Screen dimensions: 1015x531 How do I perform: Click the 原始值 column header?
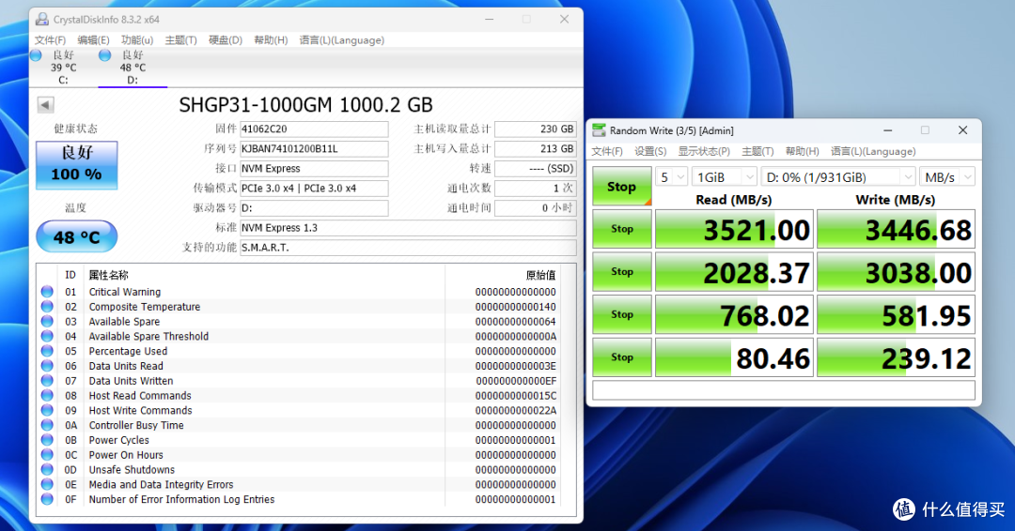coord(540,275)
